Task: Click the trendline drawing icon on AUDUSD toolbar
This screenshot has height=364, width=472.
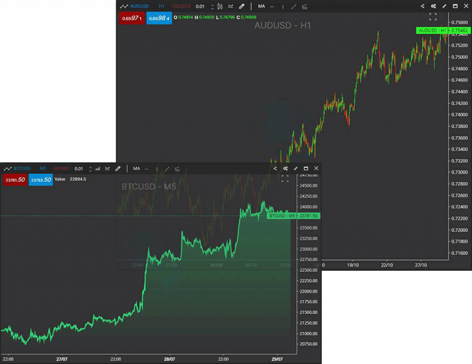Action: coord(293,6)
